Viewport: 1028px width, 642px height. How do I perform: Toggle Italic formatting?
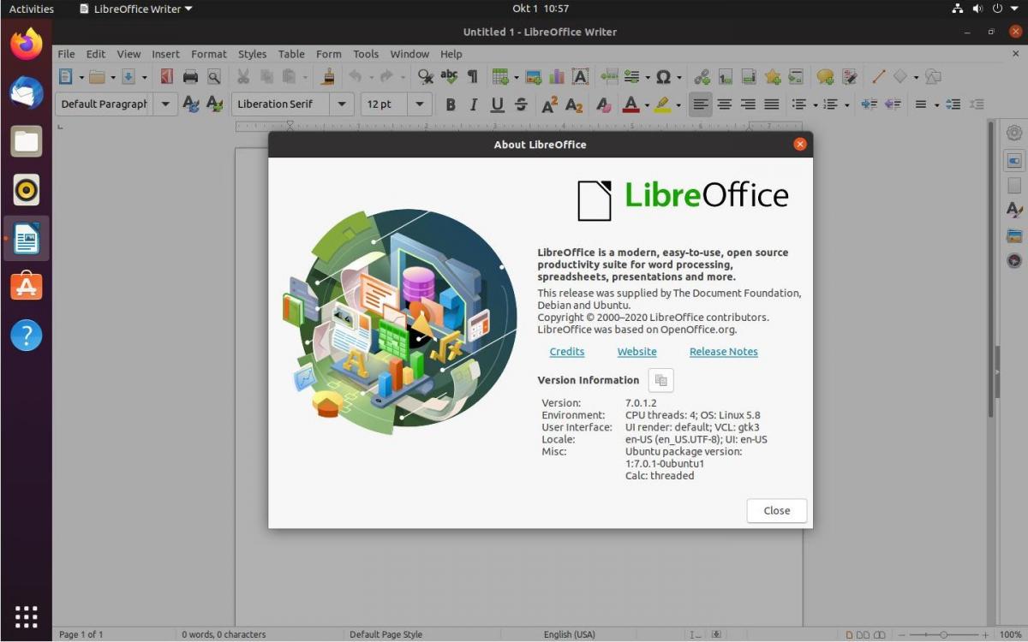(x=474, y=104)
